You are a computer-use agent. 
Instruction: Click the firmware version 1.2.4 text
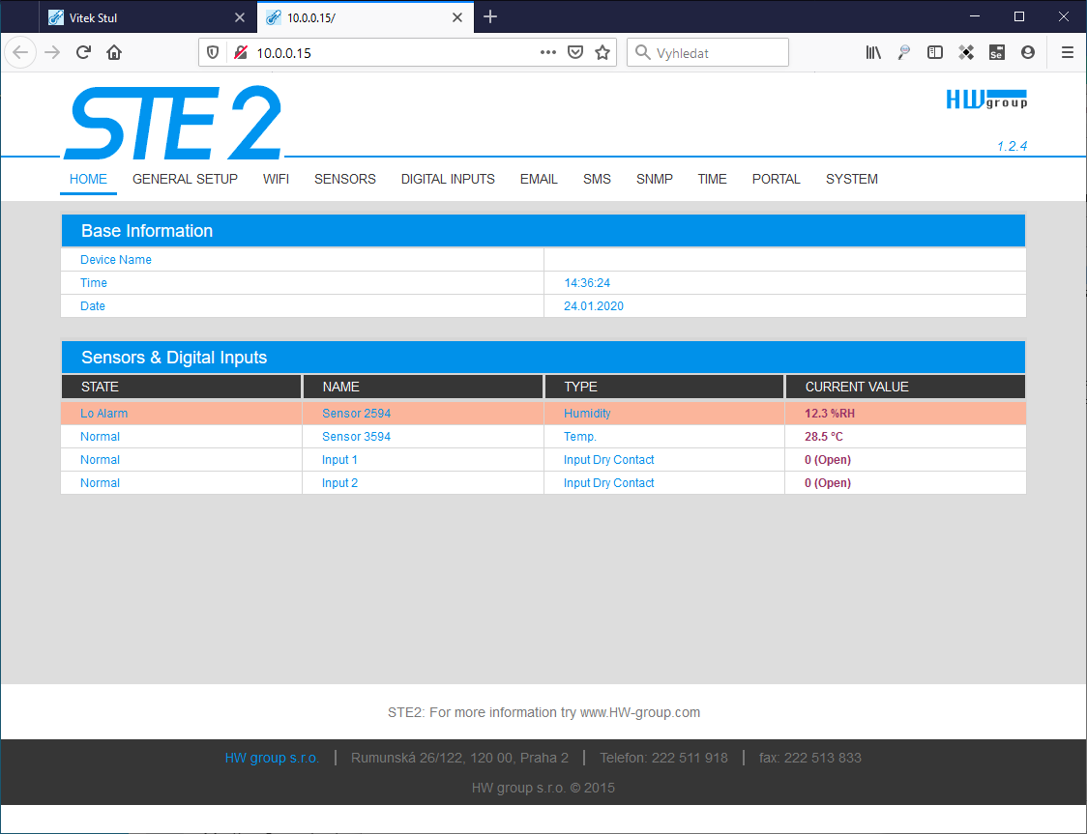click(1013, 146)
